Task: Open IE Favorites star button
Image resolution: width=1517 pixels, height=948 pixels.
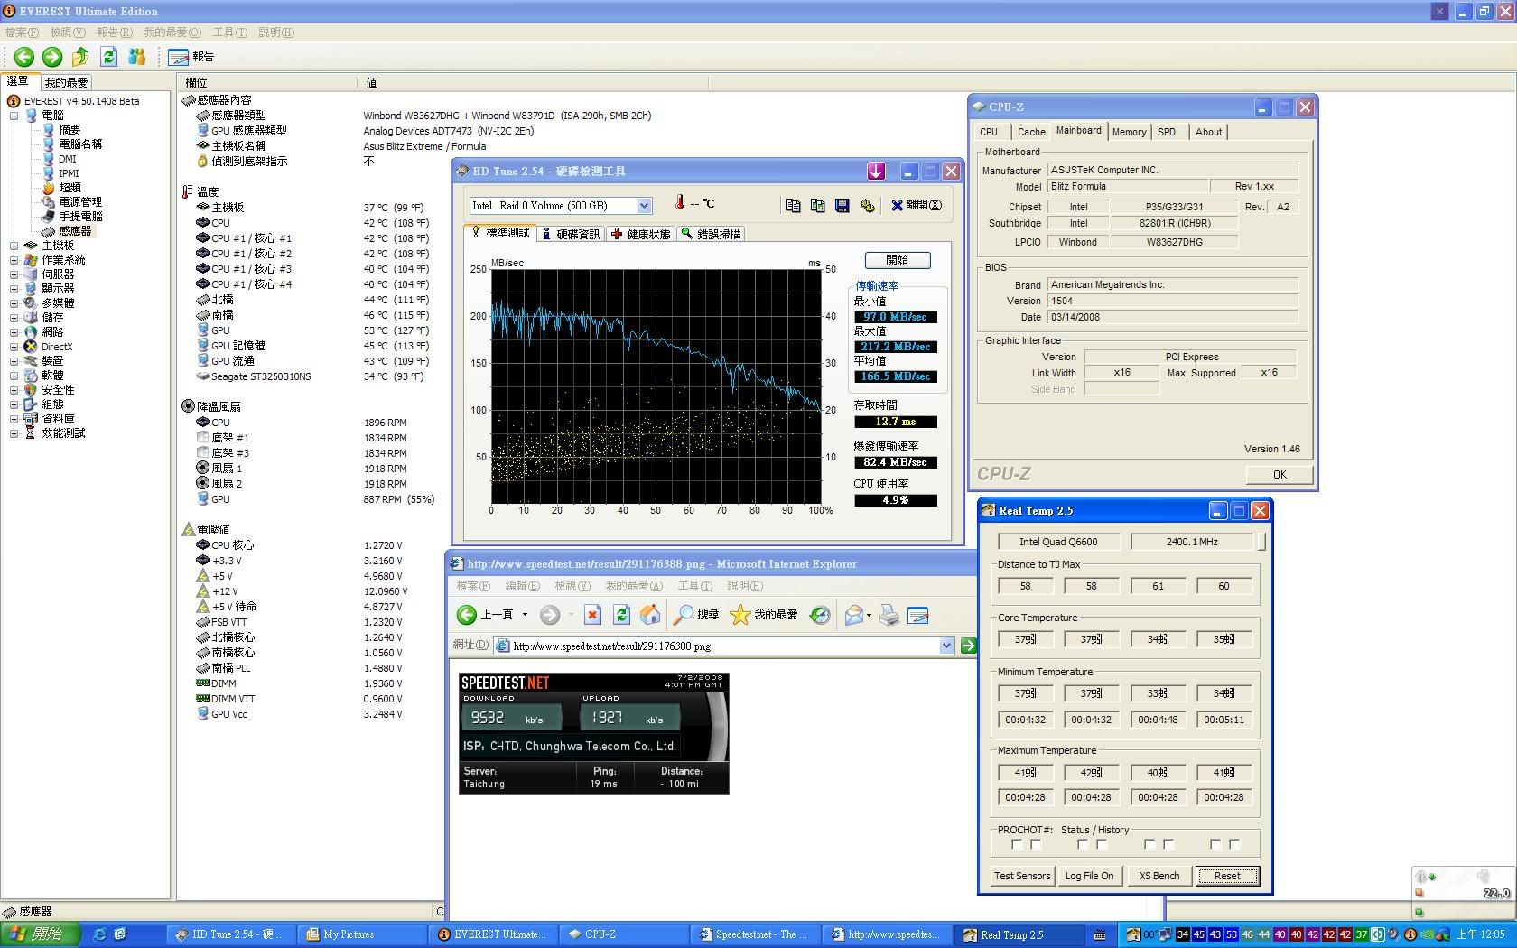Action: click(764, 615)
